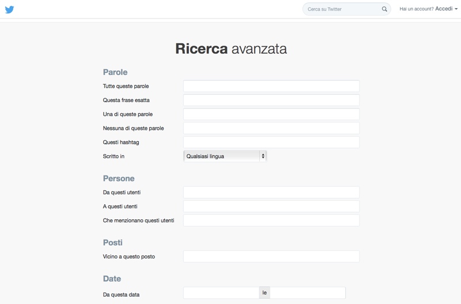Open the Accedi login dropdown
Viewport: 461px width, 304px height.
[446, 9]
